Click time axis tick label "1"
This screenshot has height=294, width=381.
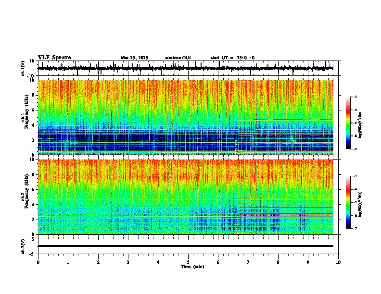(x=68, y=262)
